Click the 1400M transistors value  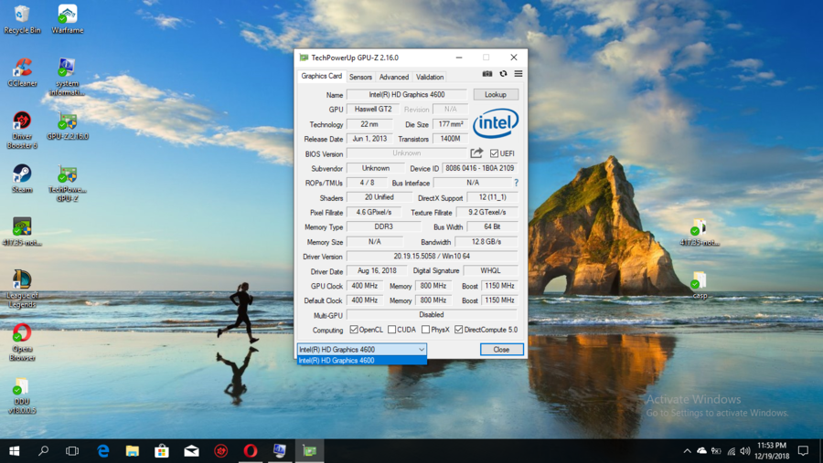[450, 139]
